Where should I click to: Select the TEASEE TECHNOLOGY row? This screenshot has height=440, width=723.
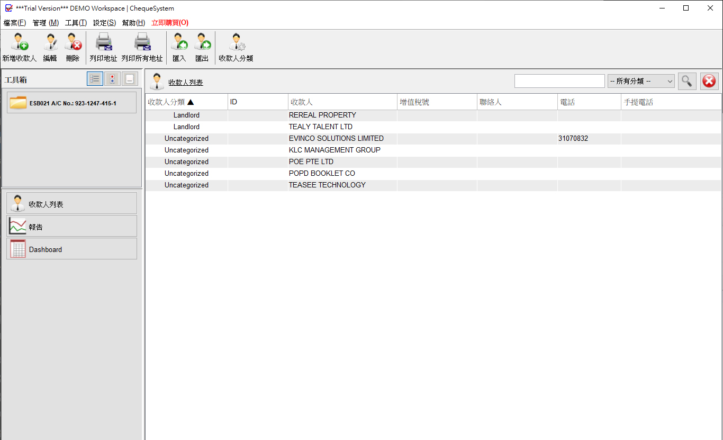coord(433,185)
